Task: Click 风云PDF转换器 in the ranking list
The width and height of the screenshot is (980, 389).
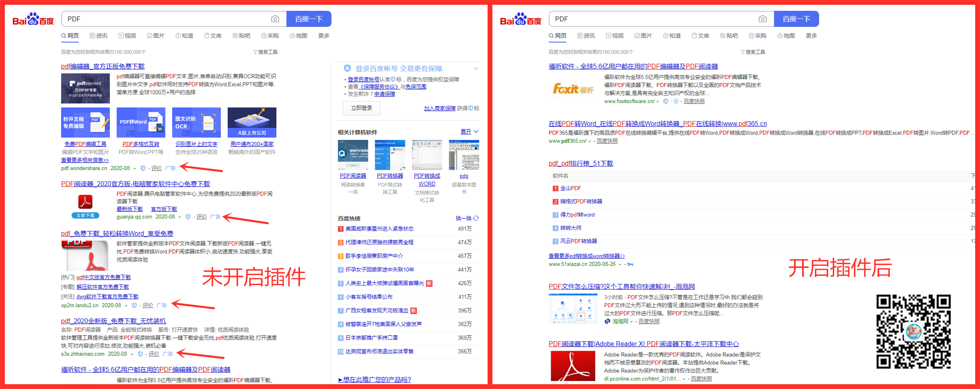Action: 579,241
